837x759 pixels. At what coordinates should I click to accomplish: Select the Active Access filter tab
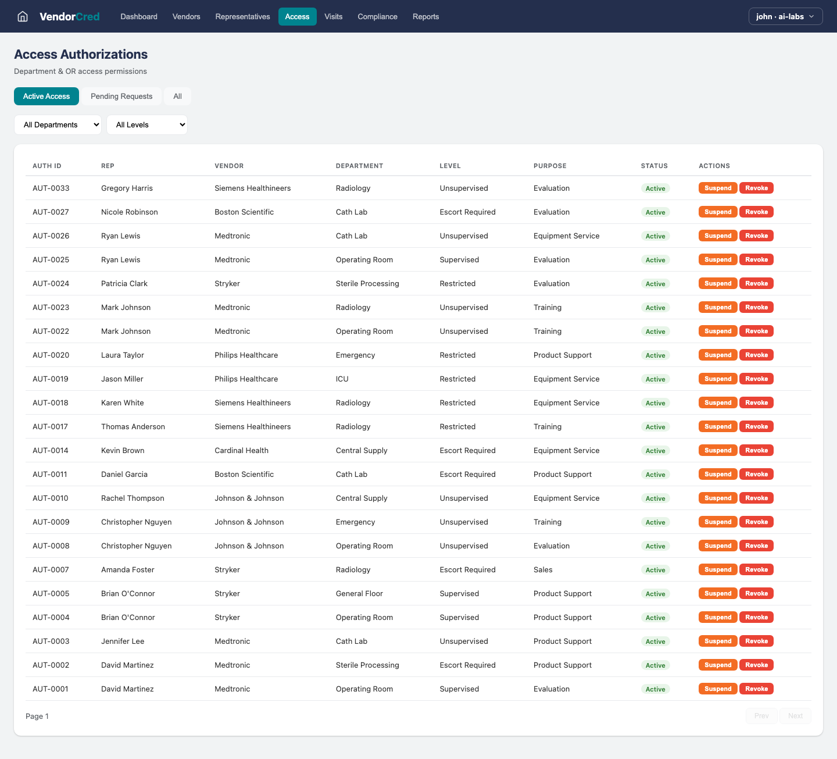(x=46, y=96)
